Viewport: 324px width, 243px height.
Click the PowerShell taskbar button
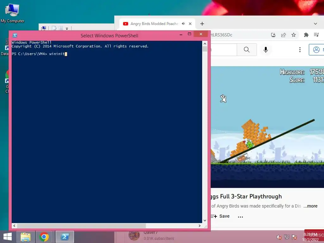point(65,237)
